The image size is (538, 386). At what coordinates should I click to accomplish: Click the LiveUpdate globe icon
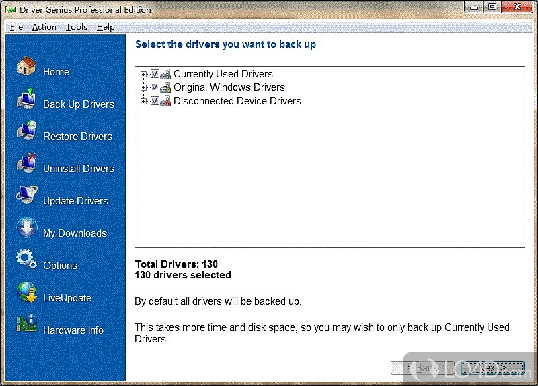pos(26,292)
